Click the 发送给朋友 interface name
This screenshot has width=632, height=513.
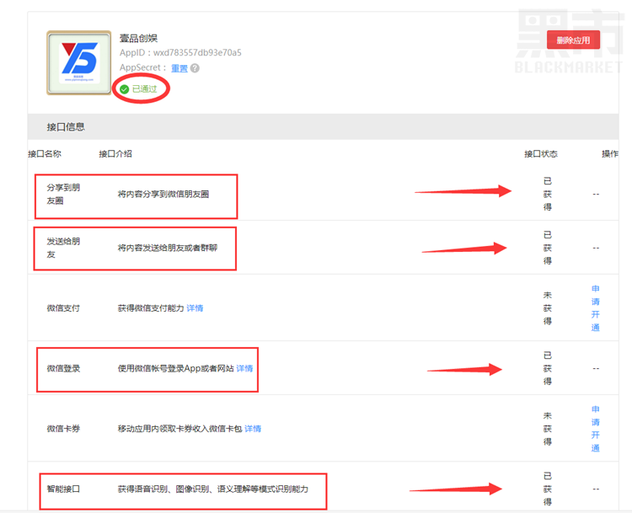pyautogui.click(x=63, y=248)
